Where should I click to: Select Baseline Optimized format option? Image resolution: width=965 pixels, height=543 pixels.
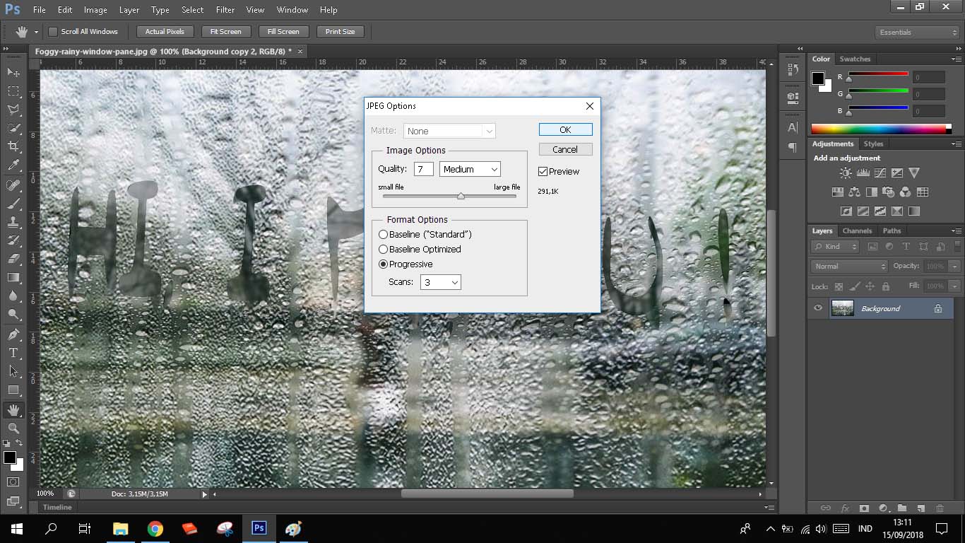[x=384, y=250]
